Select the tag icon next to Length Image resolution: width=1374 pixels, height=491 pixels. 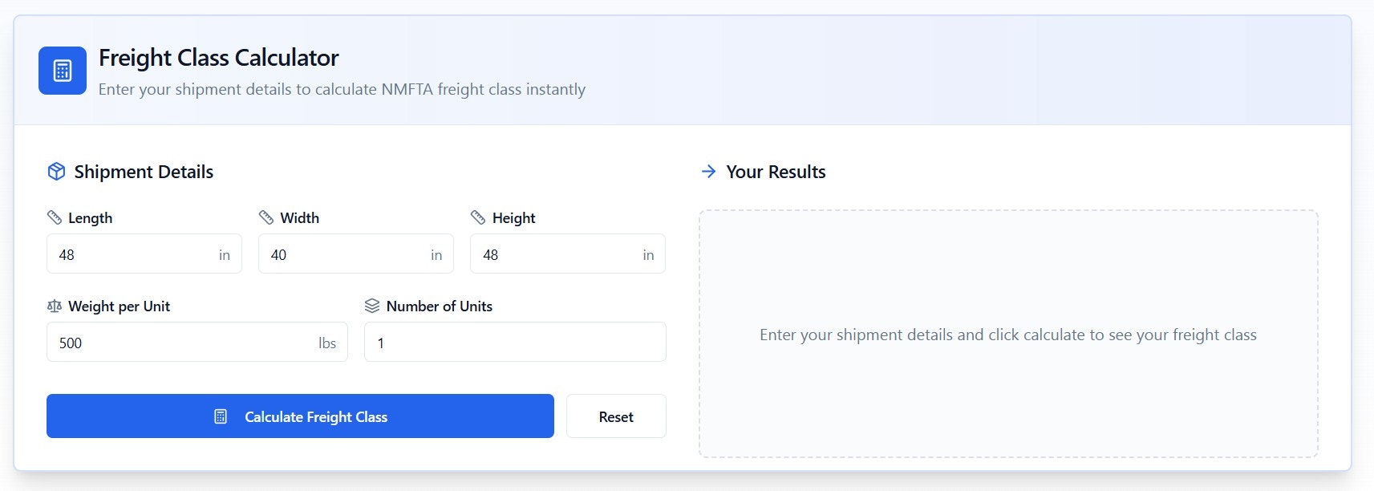pyautogui.click(x=55, y=217)
